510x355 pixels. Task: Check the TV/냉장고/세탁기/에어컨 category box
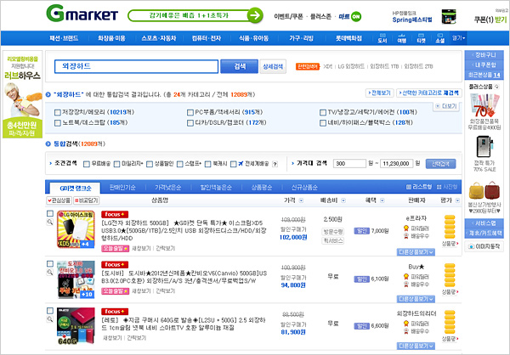[323, 112]
